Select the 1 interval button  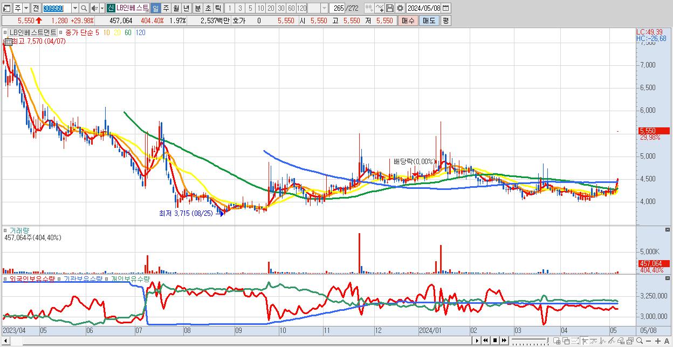(x=230, y=8)
